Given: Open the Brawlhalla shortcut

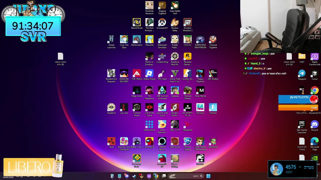Looking at the screenshot, I should [x=213, y=143].
